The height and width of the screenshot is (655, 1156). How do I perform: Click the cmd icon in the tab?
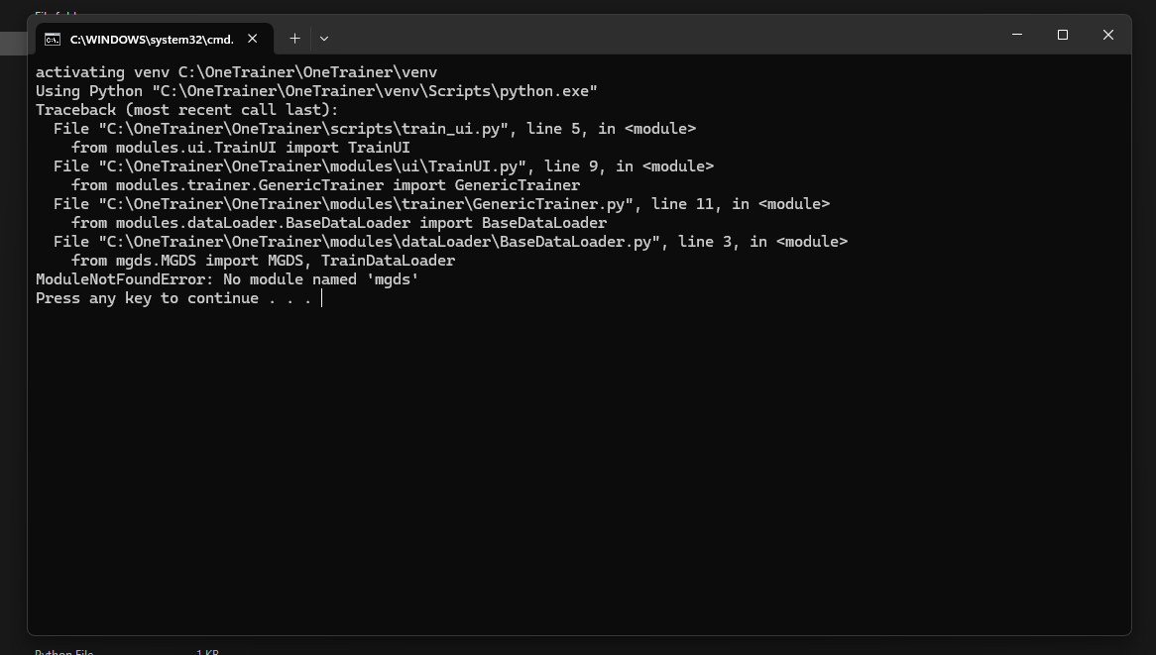coord(53,39)
